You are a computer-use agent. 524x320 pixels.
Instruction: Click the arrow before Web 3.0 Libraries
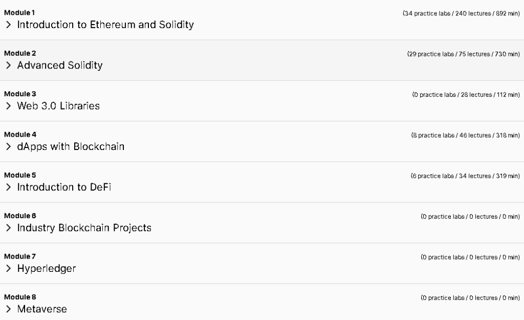[x=9, y=106]
